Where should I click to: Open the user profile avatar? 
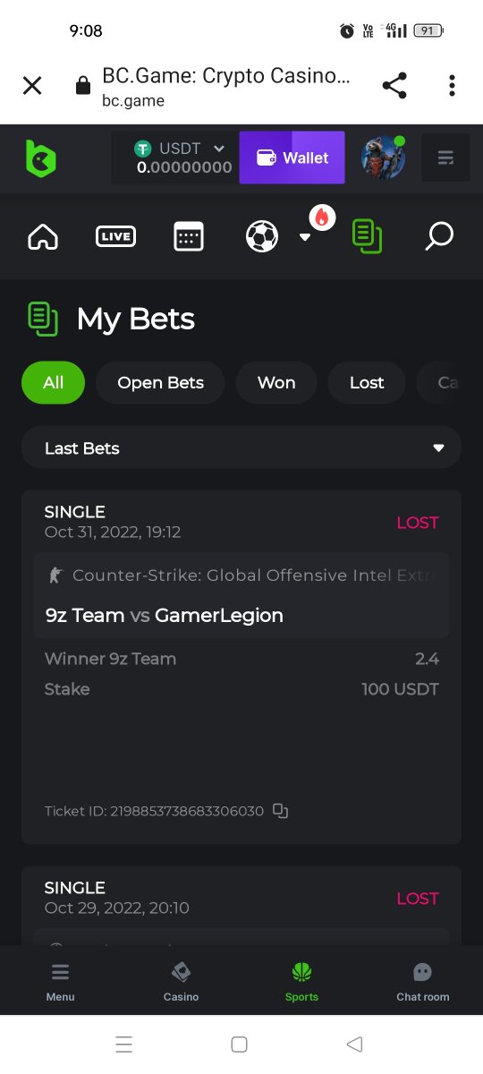[x=384, y=158]
